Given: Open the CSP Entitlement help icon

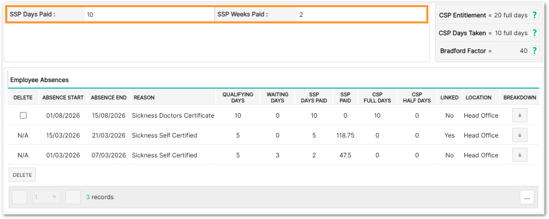Looking at the screenshot, I should [x=534, y=15].
